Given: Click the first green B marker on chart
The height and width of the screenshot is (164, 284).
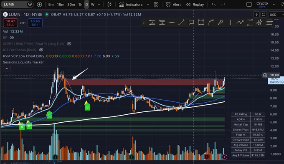Looking at the screenshot, I should pyautogui.click(x=22, y=127).
